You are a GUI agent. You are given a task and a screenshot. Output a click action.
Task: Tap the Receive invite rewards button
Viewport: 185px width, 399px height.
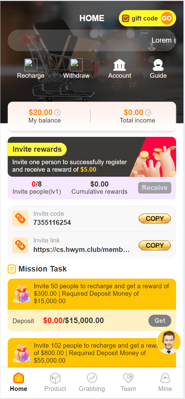click(155, 188)
